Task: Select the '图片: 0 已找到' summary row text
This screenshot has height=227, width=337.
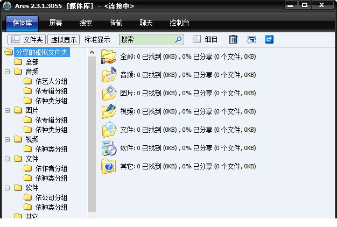Action: point(188,93)
